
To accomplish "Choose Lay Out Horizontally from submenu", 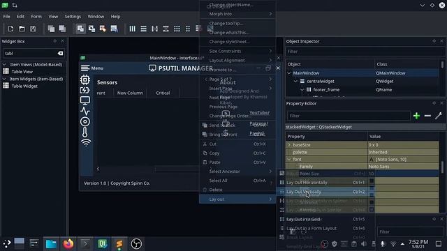I will (325, 183).
